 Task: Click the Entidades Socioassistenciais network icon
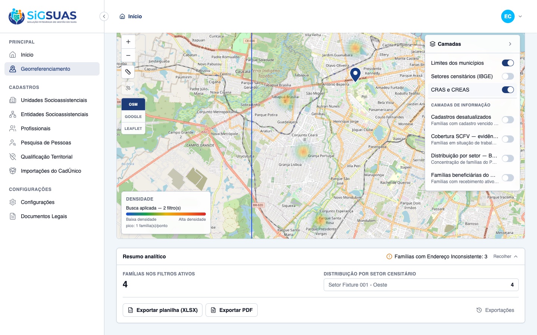(x=13, y=114)
